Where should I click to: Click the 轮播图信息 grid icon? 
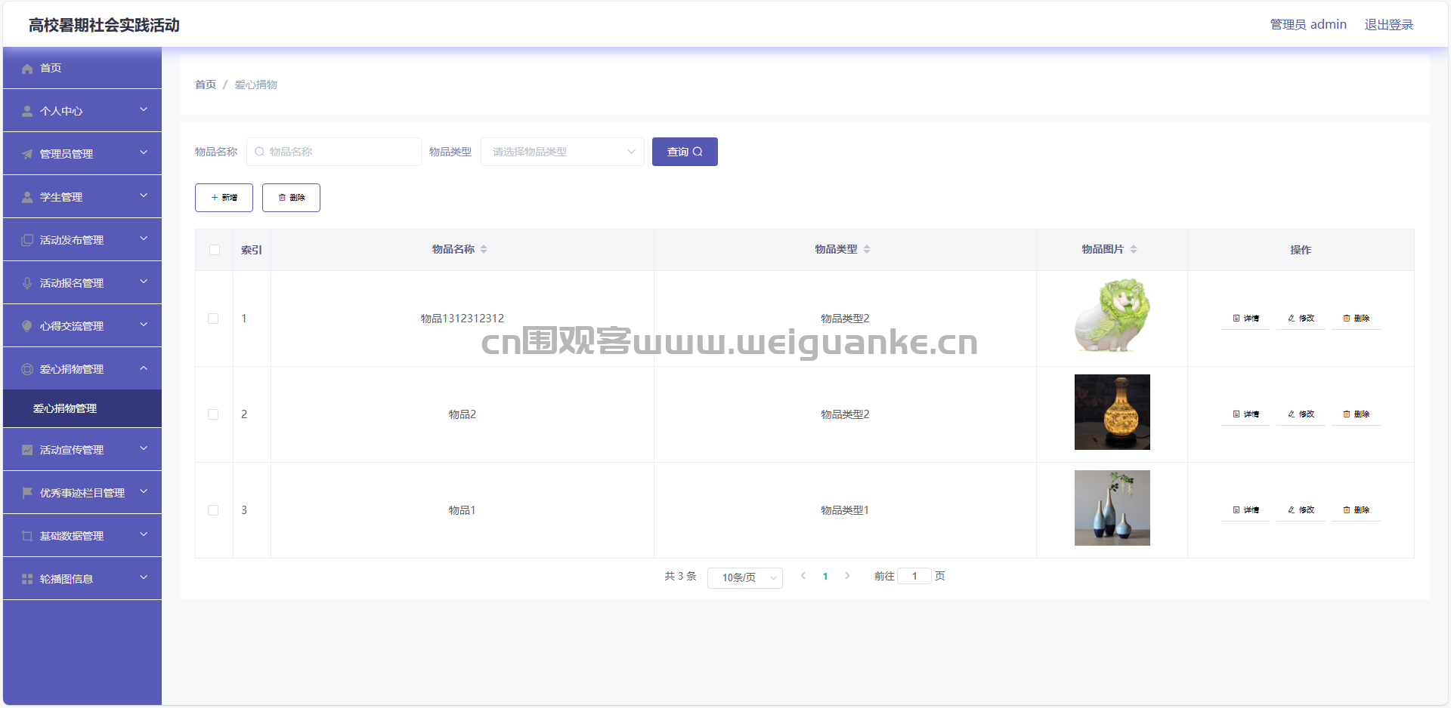coord(27,579)
